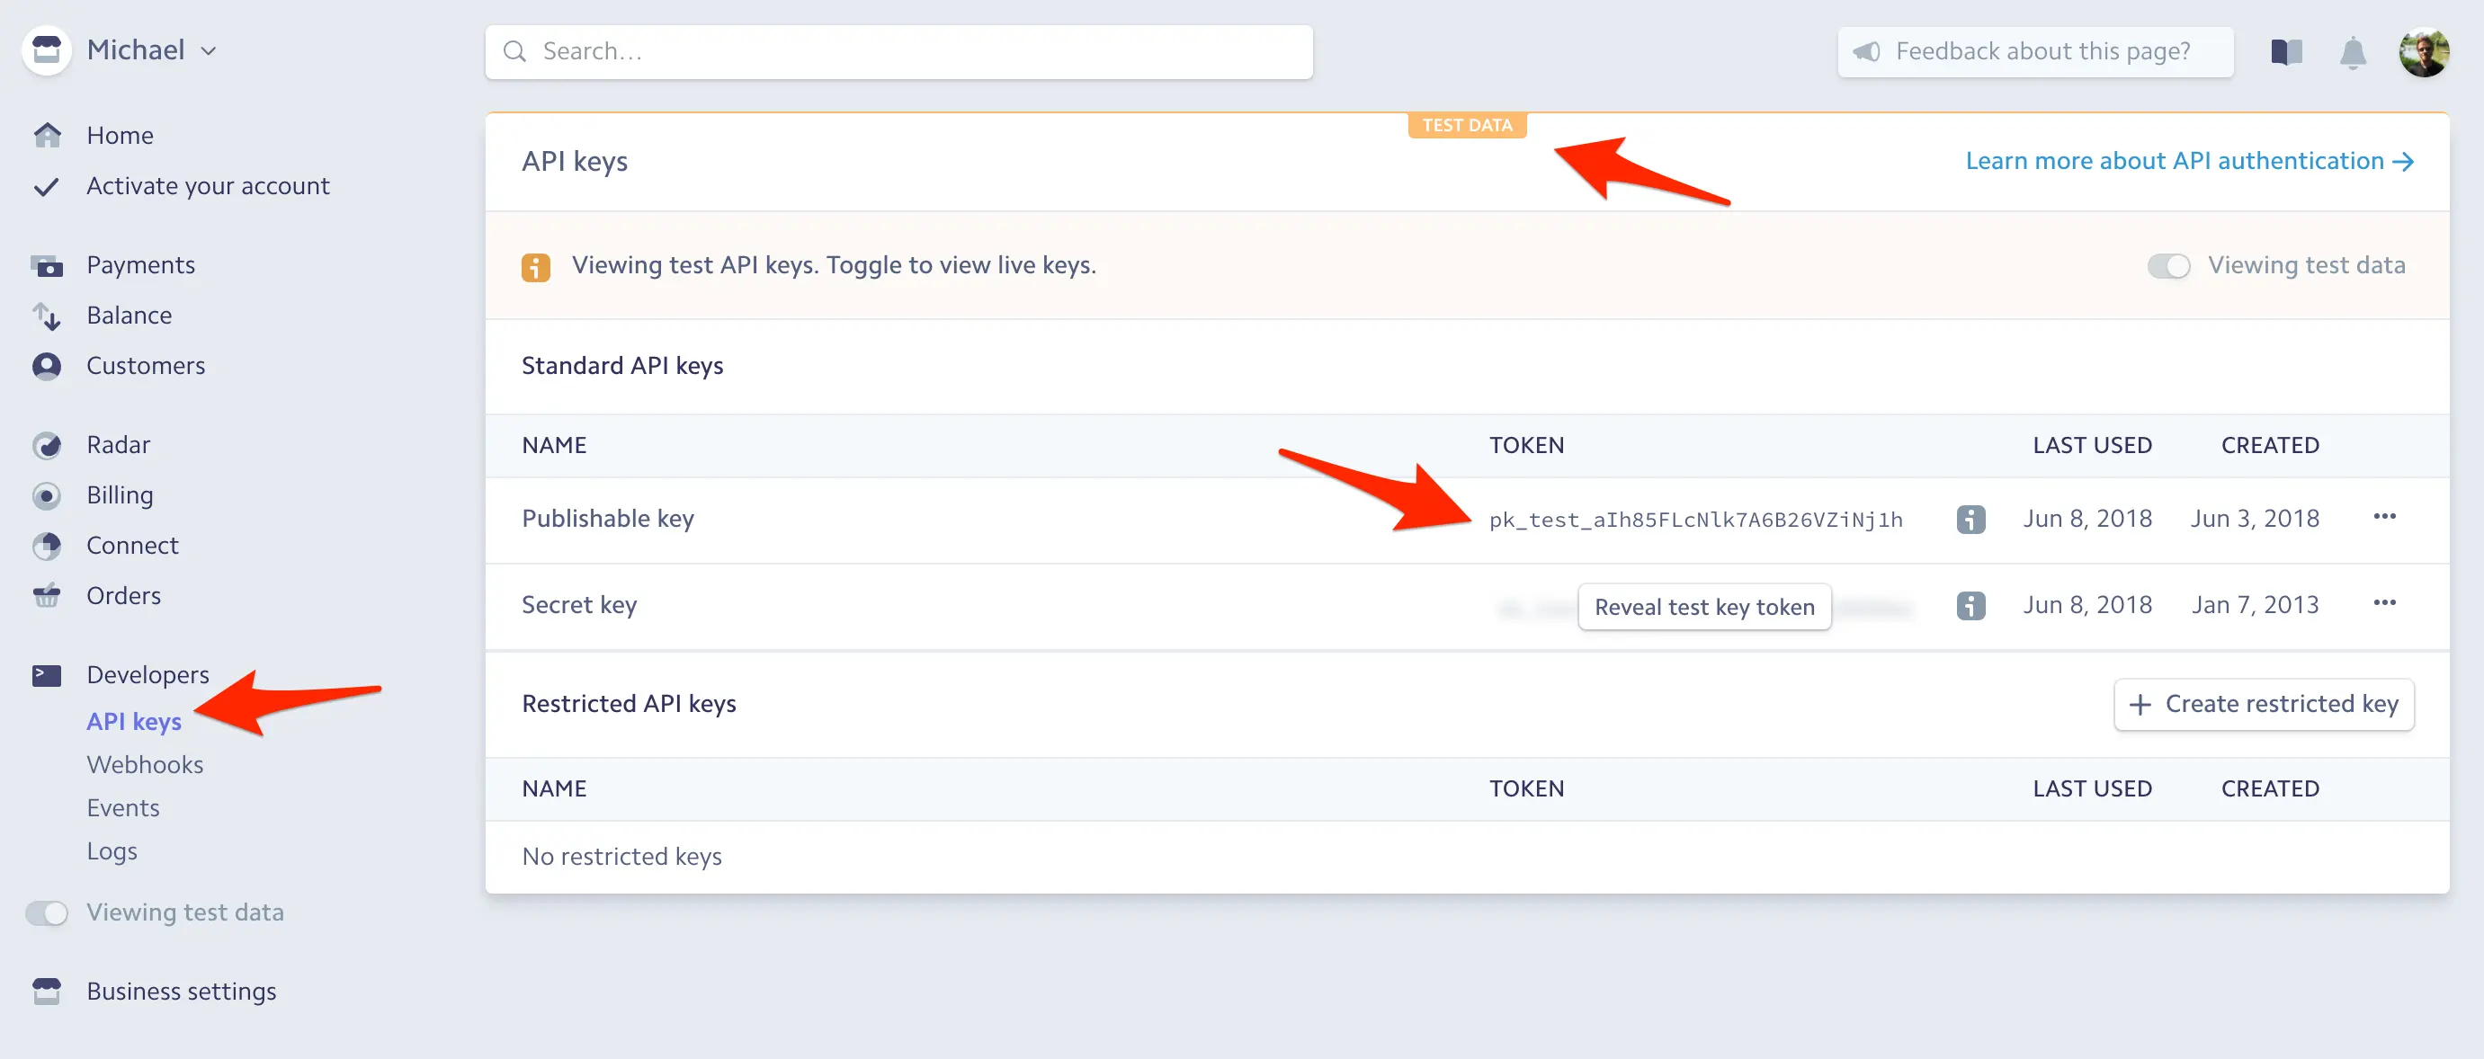Image resolution: width=2484 pixels, height=1059 pixels.
Task: Select Business settings in sidebar
Action: point(181,991)
